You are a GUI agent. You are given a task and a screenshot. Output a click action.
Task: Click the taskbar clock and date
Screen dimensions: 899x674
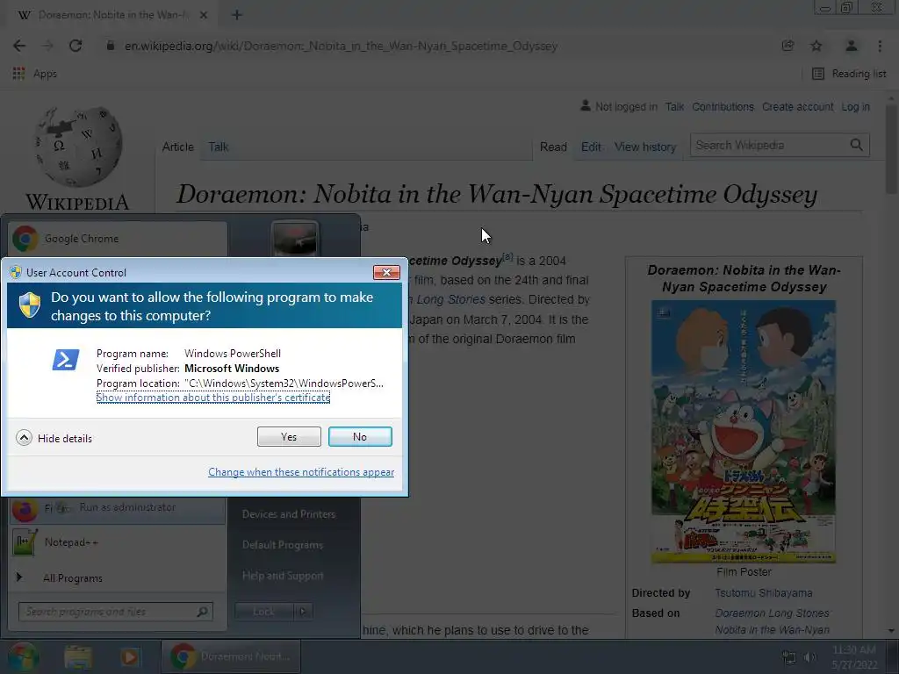coord(854,657)
